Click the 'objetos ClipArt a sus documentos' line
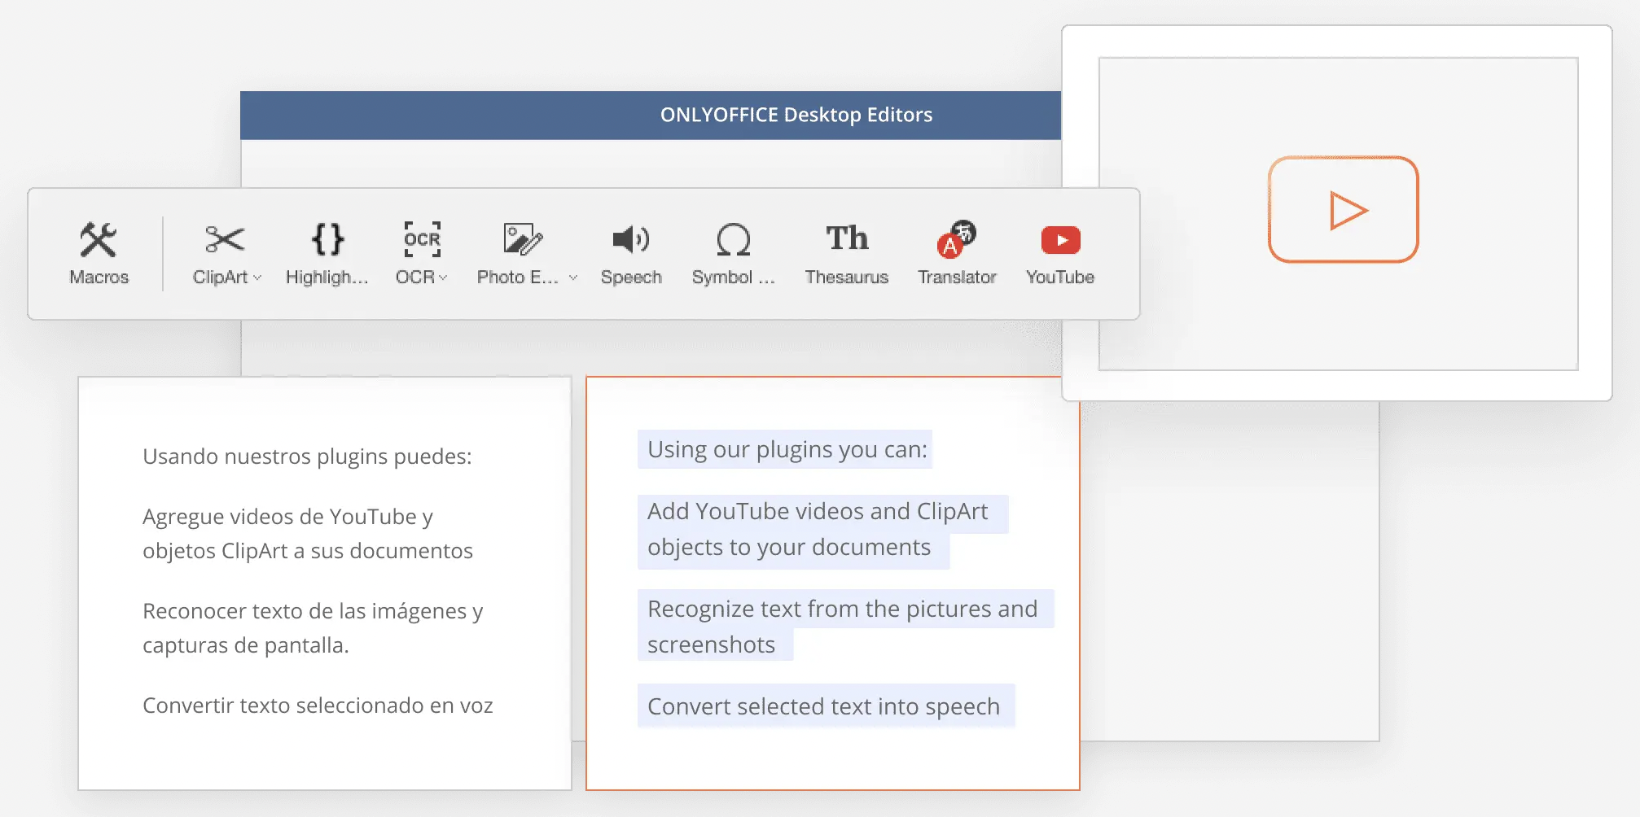Screen dimensions: 1640x817 click(307, 551)
